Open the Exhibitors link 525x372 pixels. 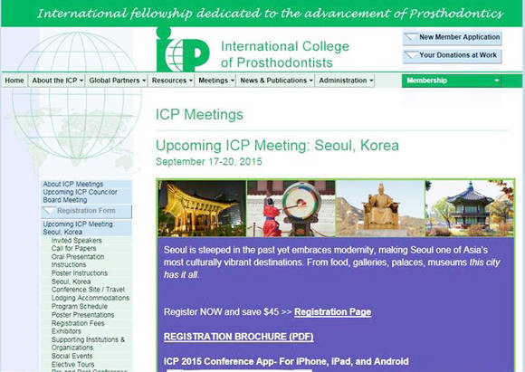pyautogui.click(x=66, y=331)
